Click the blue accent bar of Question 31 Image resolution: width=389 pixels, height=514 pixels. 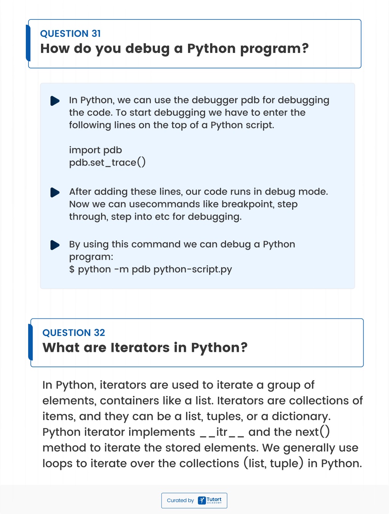28,43
